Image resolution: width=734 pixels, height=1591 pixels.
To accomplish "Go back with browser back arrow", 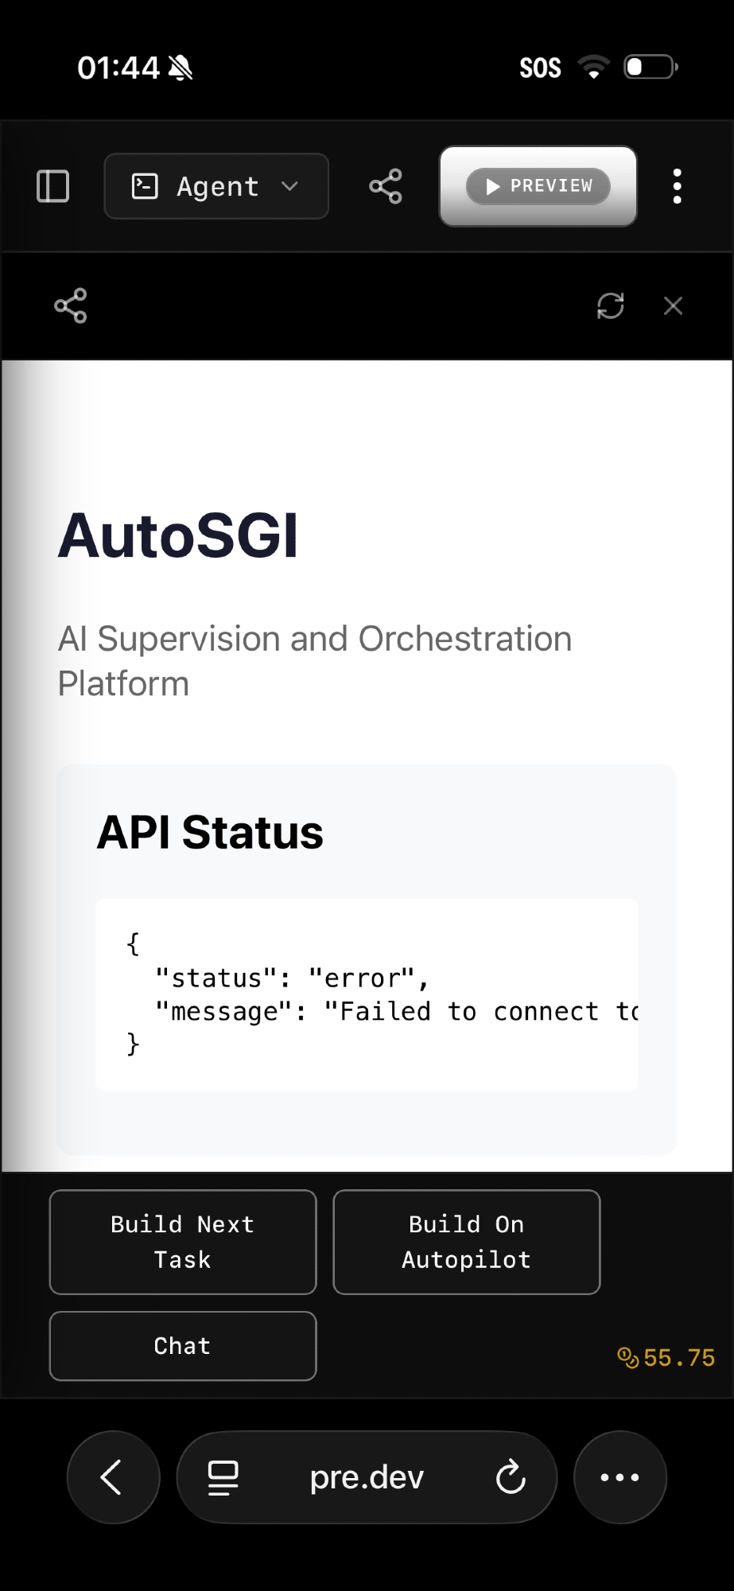I will click(x=113, y=1477).
